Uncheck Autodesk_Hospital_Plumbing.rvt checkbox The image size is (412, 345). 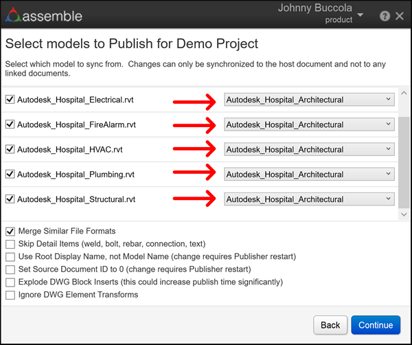10,174
